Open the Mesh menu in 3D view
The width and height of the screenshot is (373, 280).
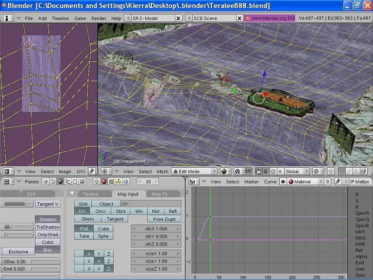click(163, 171)
